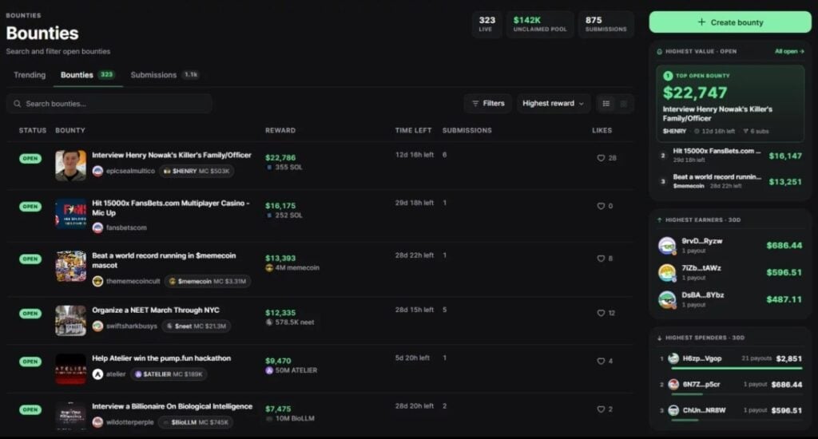Click the atelier user avatar
Image resolution: width=818 pixels, height=439 pixels.
(97, 374)
